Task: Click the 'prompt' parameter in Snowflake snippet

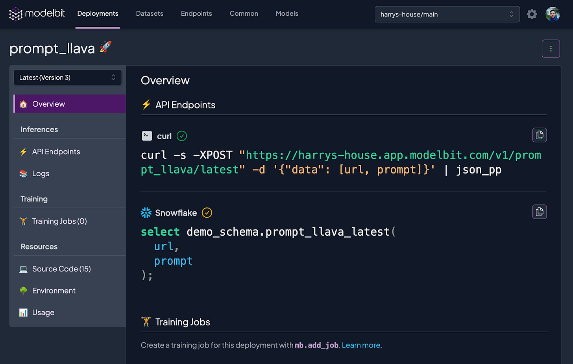Action: click(173, 261)
